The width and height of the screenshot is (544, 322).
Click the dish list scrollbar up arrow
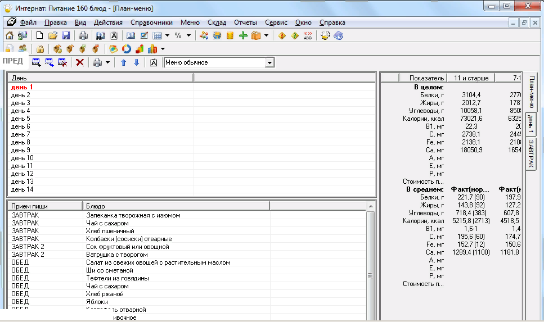371,207
